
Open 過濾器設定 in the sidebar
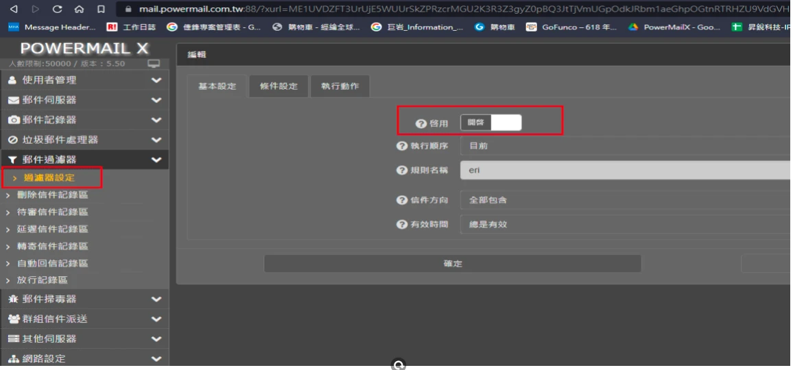pos(49,178)
